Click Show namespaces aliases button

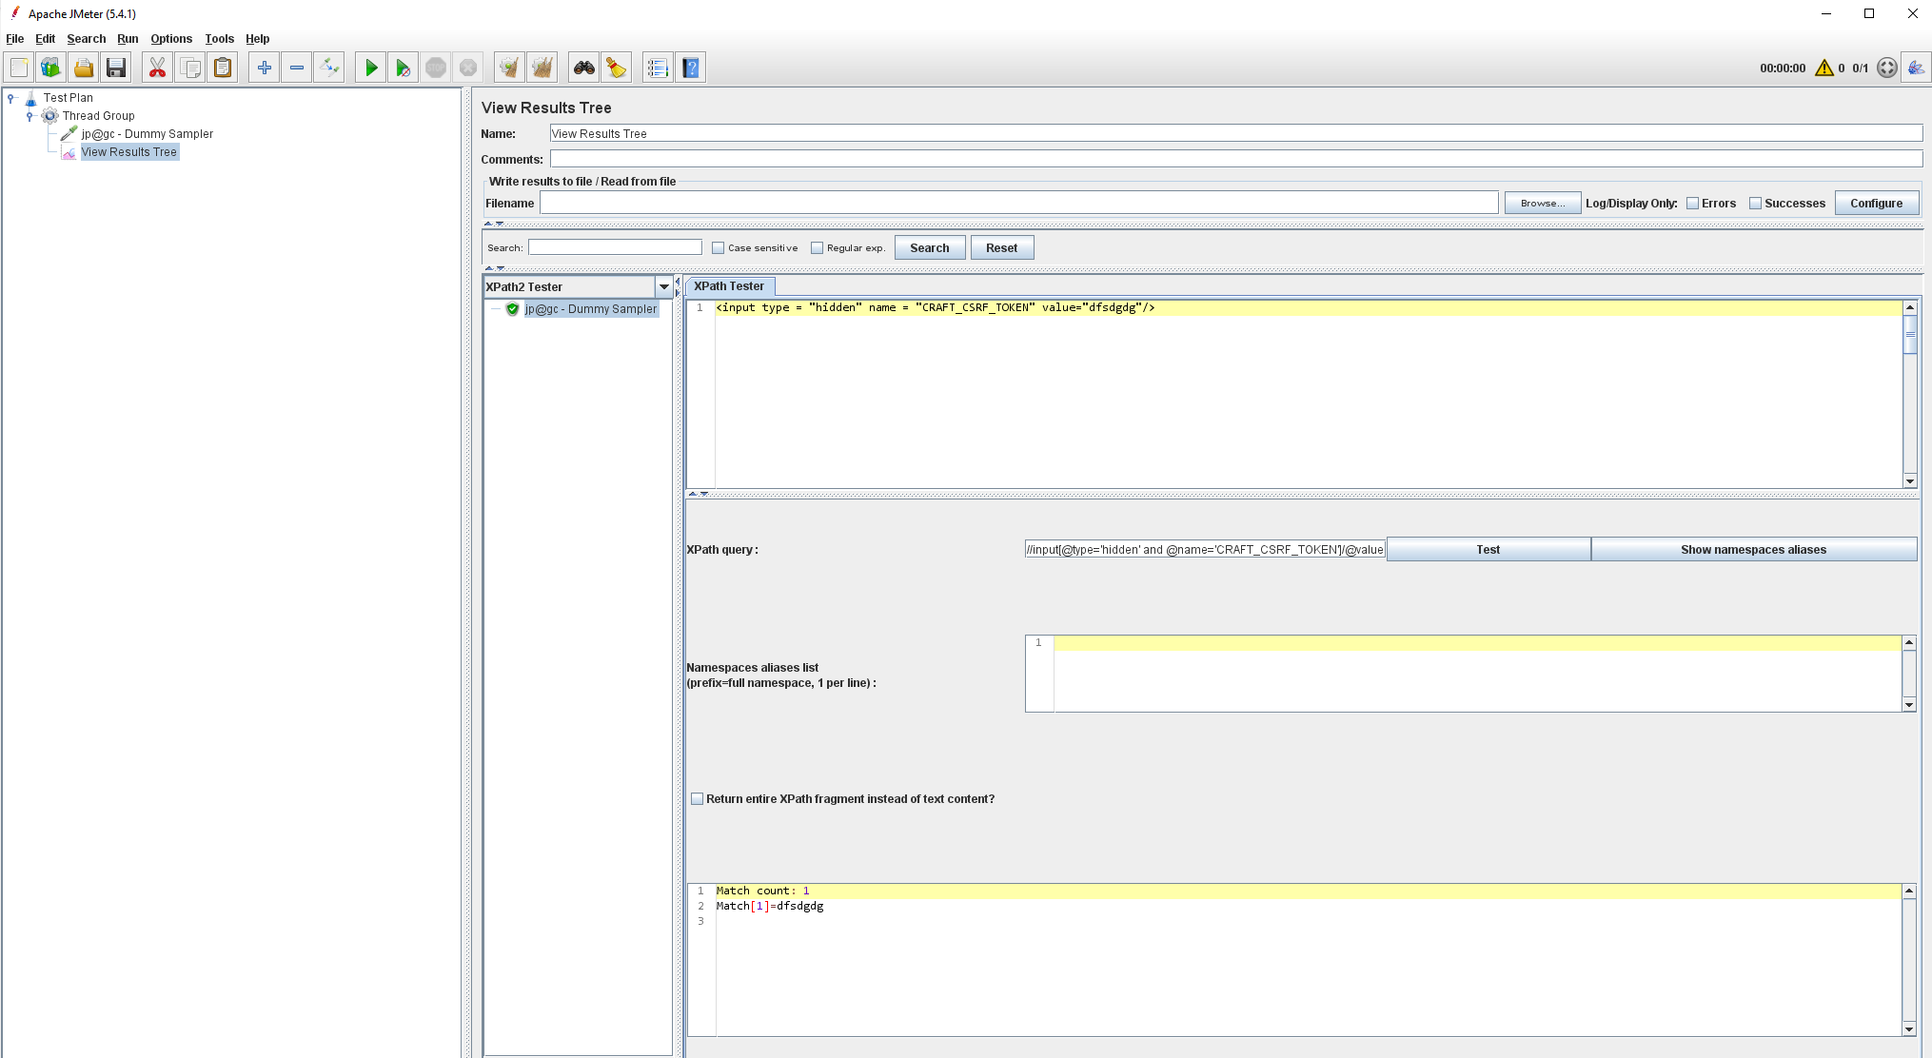point(1753,550)
